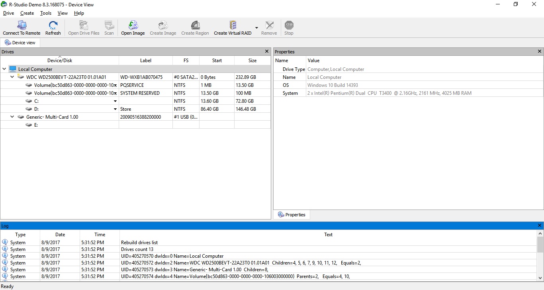Click the Connect To Remote toolbar icon
Viewport: 544px width, 290px height.
point(22,25)
